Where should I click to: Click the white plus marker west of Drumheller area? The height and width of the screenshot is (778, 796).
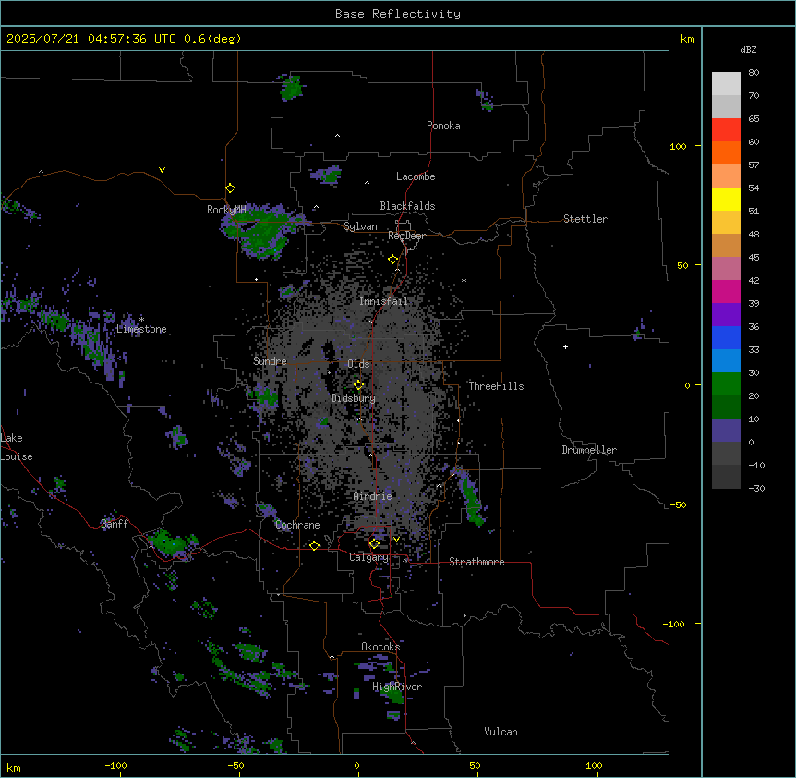coord(565,346)
